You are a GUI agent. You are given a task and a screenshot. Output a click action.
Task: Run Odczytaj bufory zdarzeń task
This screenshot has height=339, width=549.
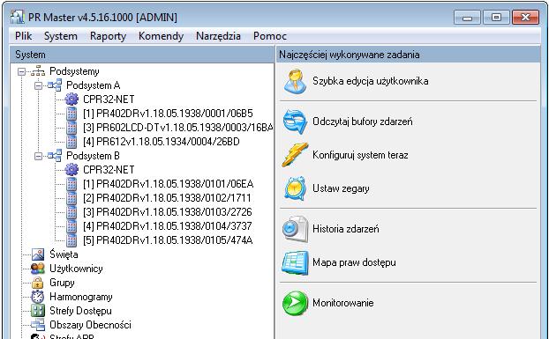point(363,122)
